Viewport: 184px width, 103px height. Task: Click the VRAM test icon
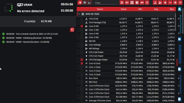point(20,5)
